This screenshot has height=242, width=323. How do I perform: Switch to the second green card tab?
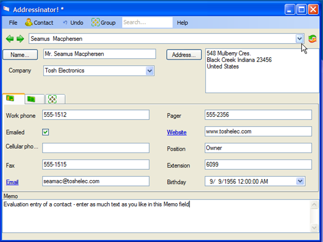(x=32, y=99)
